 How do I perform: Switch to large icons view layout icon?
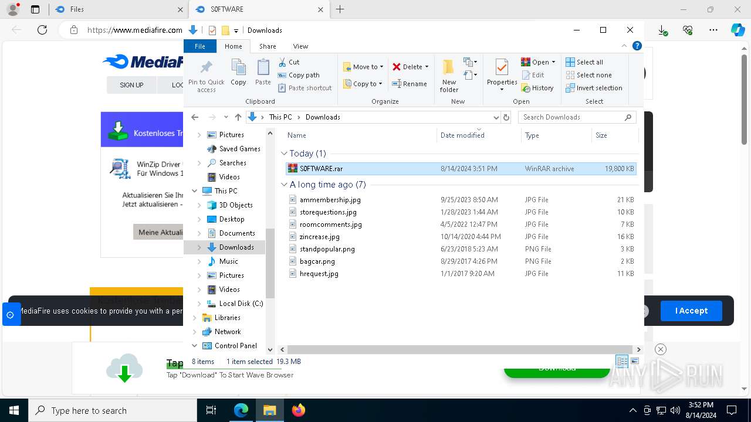point(634,362)
